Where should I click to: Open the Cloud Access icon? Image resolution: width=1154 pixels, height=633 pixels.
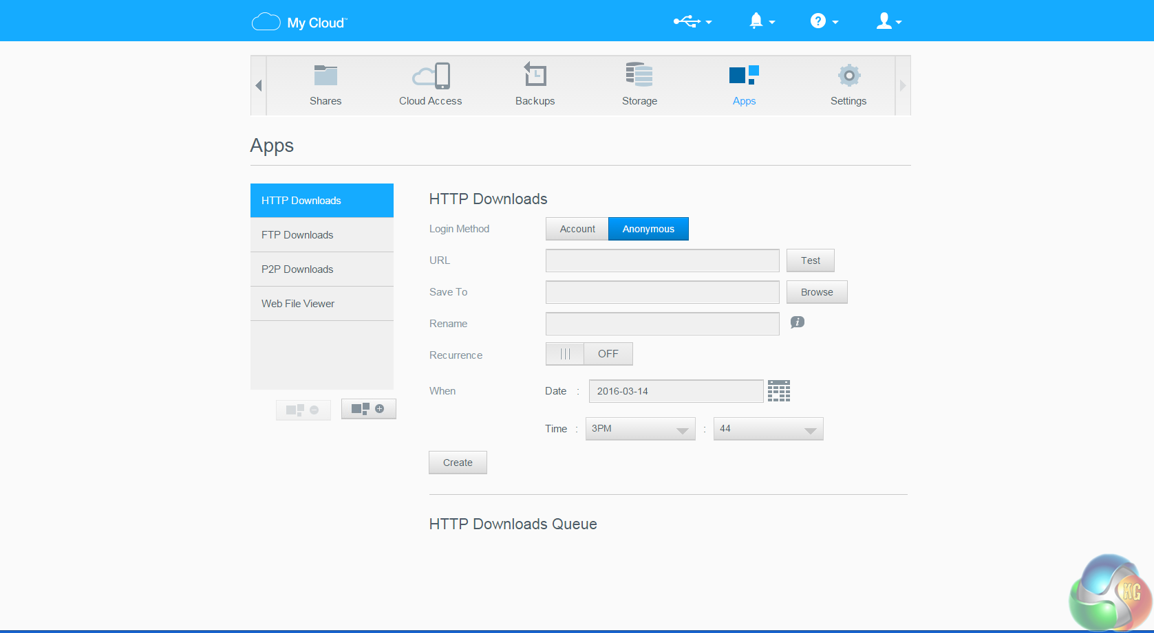(431, 76)
